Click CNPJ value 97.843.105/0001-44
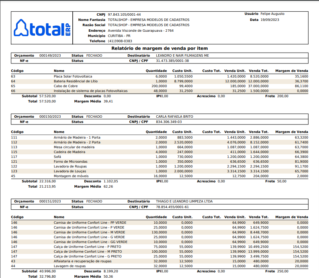The height and width of the screenshot is (278, 319). coord(124,14)
